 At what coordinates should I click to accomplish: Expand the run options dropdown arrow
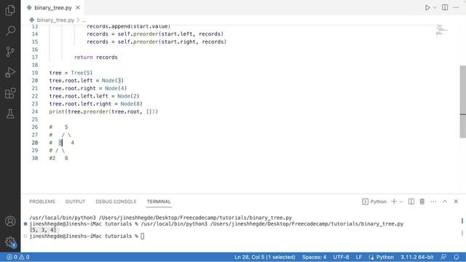(435, 8)
